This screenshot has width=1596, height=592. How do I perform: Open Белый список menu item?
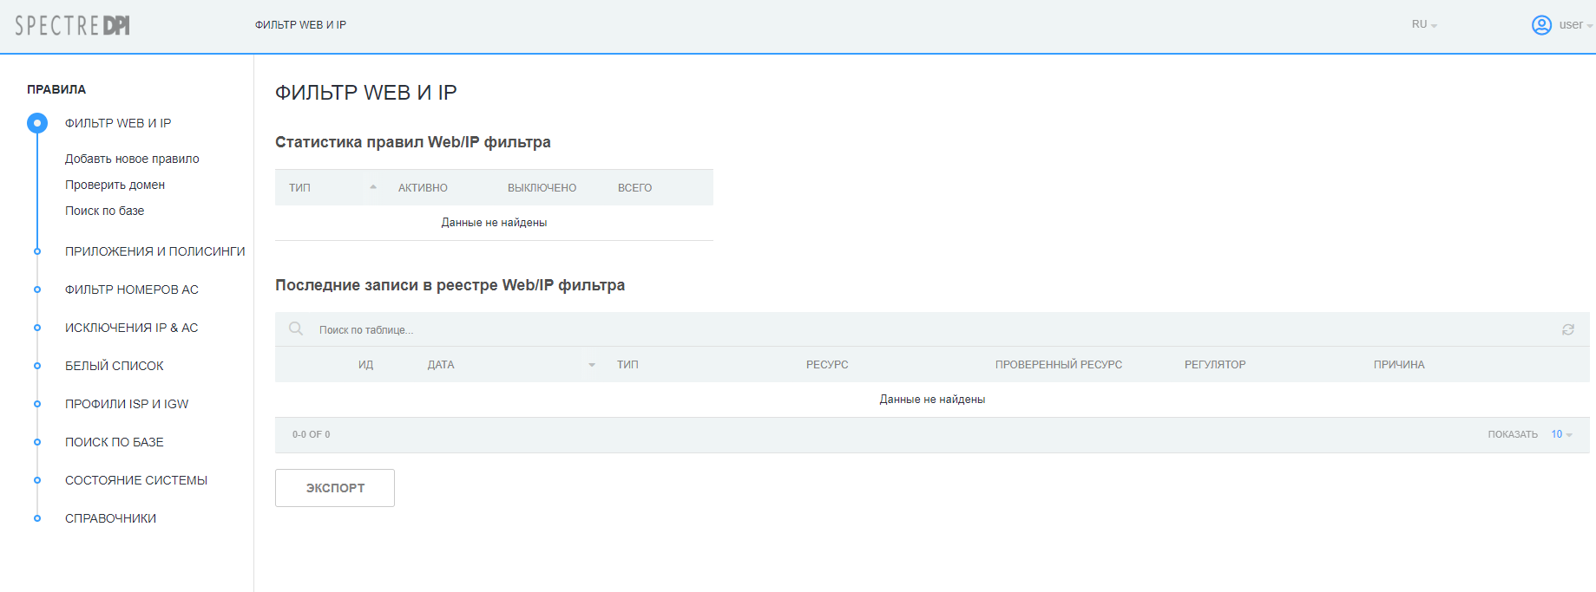pyautogui.click(x=115, y=366)
